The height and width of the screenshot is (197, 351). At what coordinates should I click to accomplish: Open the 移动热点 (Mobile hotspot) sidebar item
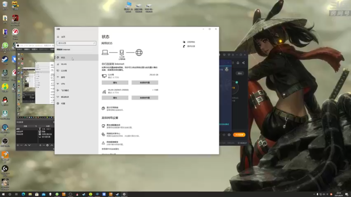click(76, 97)
